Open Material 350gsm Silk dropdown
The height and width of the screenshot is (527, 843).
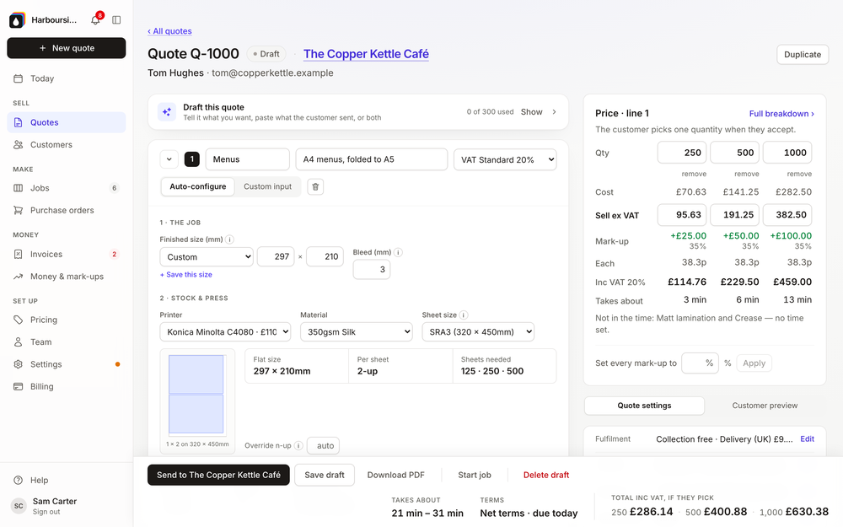[x=357, y=331]
